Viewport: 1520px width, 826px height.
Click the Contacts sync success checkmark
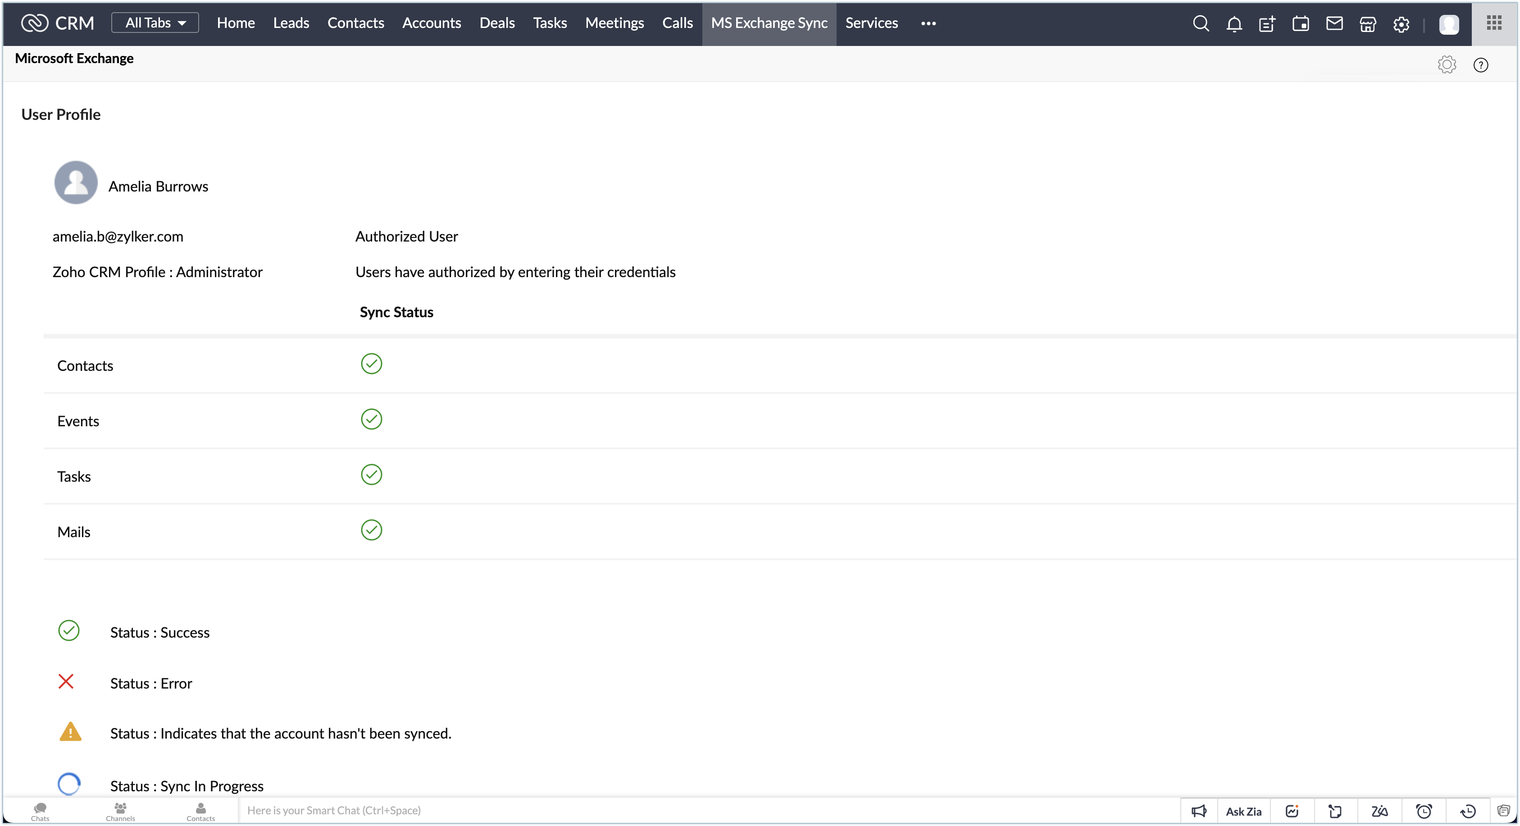click(x=371, y=364)
